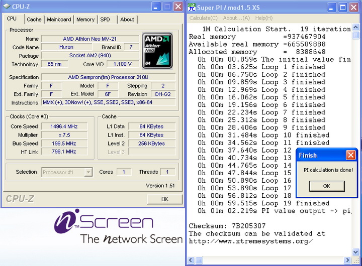Click the Technology value 65 nm

click(x=54, y=64)
